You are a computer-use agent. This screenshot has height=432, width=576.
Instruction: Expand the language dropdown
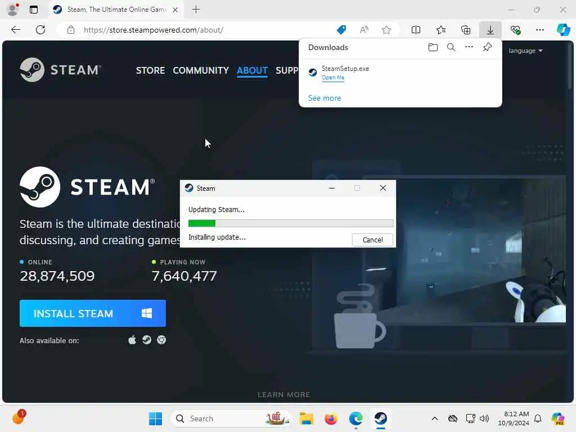[x=525, y=51]
